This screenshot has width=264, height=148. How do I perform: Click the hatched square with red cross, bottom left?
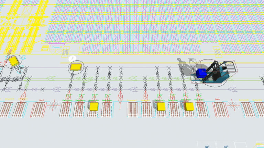coord(53,104)
